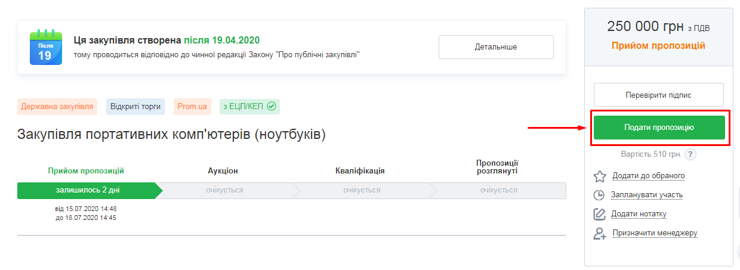Viewport: 740px width, 270px height.
Task: Submit offer with Подати пропозицію button
Action: [x=659, y=128]
